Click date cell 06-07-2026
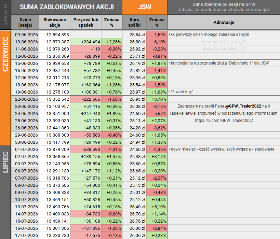This screenshot has height=239, width=280. pyautogui.click(x=25, y=171)
